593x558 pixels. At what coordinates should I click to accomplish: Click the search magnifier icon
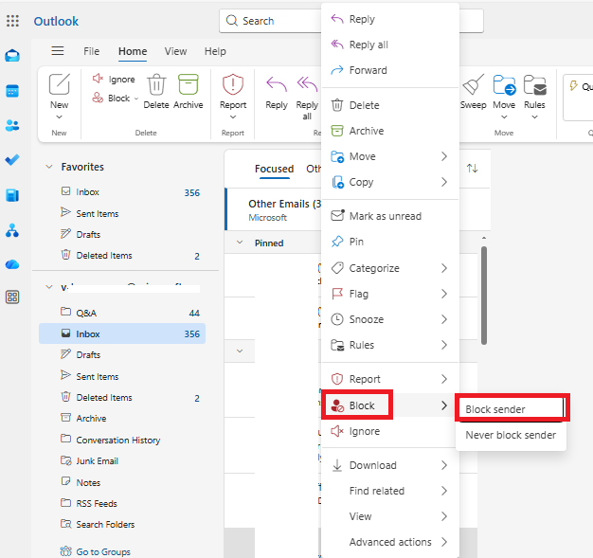click(x=231, y=21)
